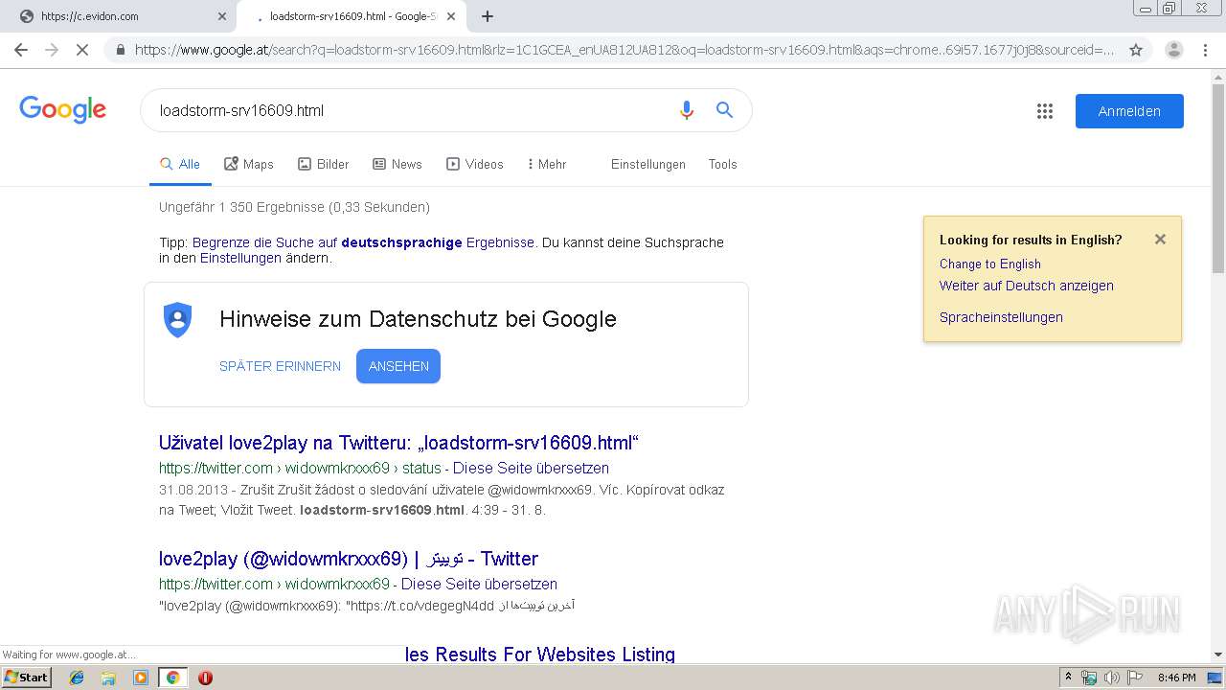Open a new tab with the plus button
Viewport: 1226px width, 690px height.
[488, 16]
